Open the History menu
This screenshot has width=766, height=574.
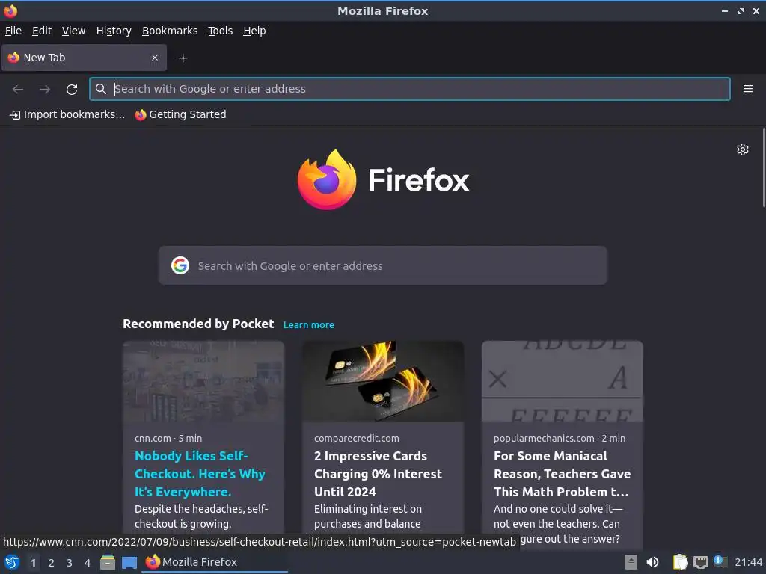(x=114, y=31)
